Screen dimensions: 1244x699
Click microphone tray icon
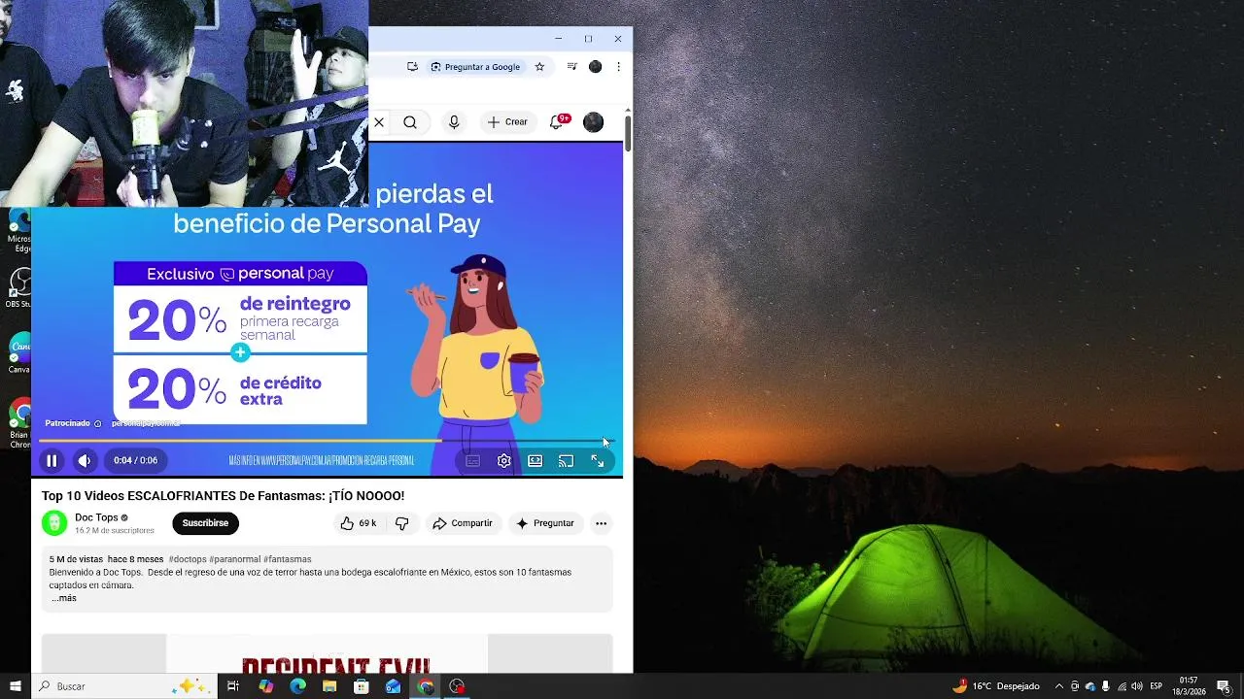[1105, 686]
